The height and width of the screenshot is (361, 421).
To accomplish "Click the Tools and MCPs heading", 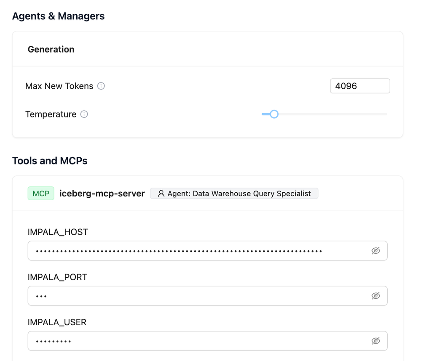I will 50,161.
